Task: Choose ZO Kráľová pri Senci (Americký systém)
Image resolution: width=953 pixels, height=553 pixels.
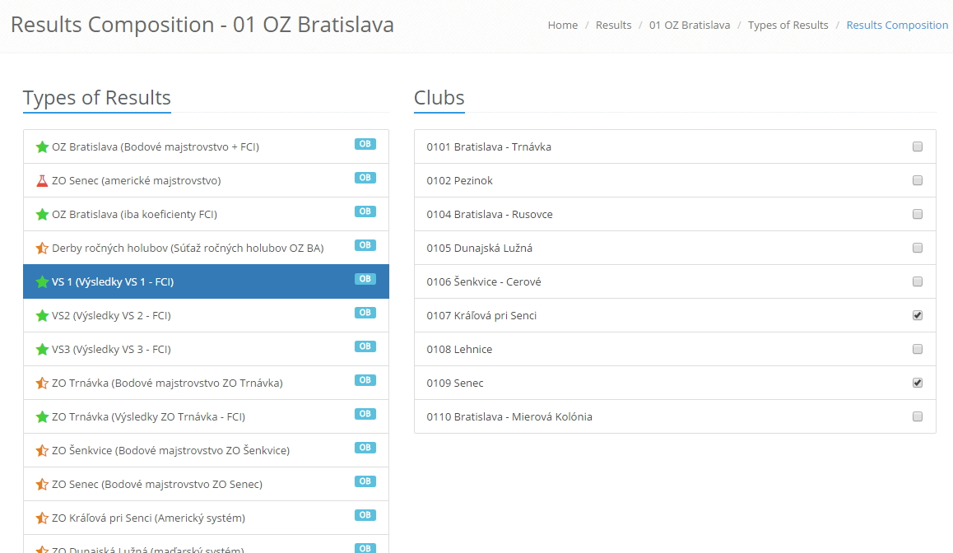Action: (148, 518)
